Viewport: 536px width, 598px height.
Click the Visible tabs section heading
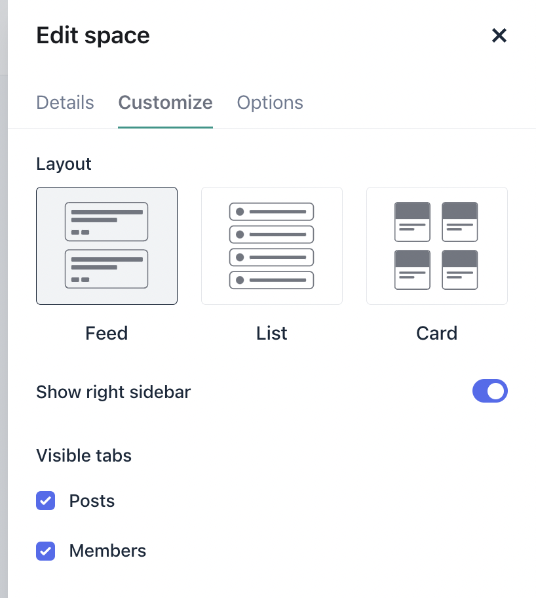(x=84, y=456)
